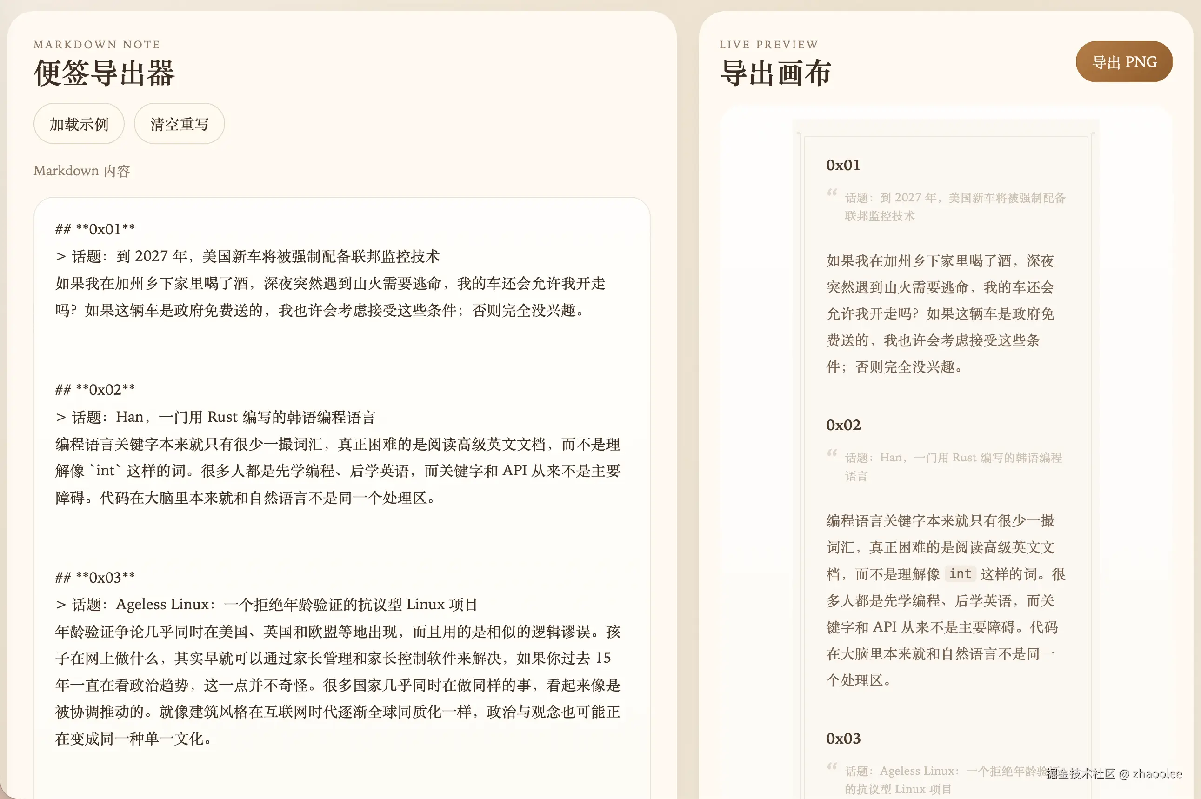
Task: Click the 加载示例 button
Action: tap(79, 123)
